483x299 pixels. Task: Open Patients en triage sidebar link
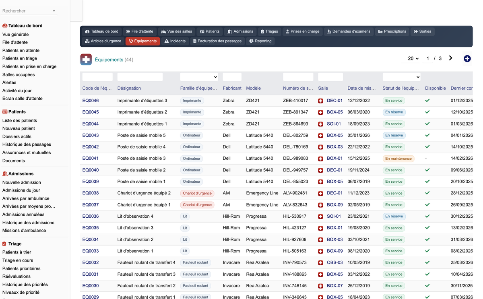[20, 58]
